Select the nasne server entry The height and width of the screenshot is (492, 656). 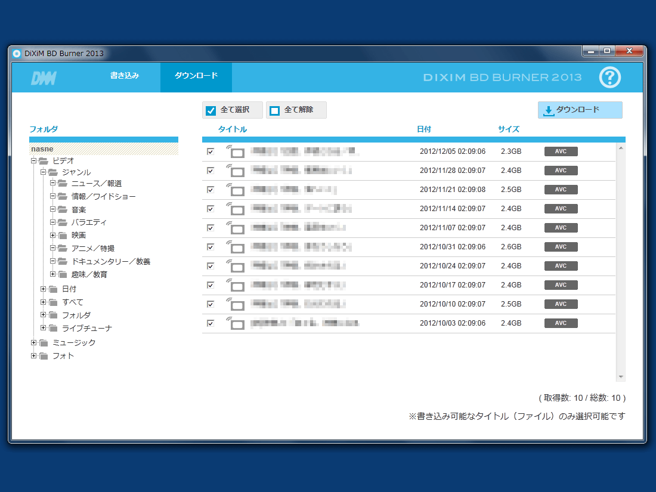click(x=104, y=149)
